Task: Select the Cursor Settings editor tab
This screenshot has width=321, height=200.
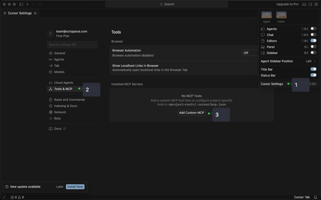Action: [x=20, y=13]
